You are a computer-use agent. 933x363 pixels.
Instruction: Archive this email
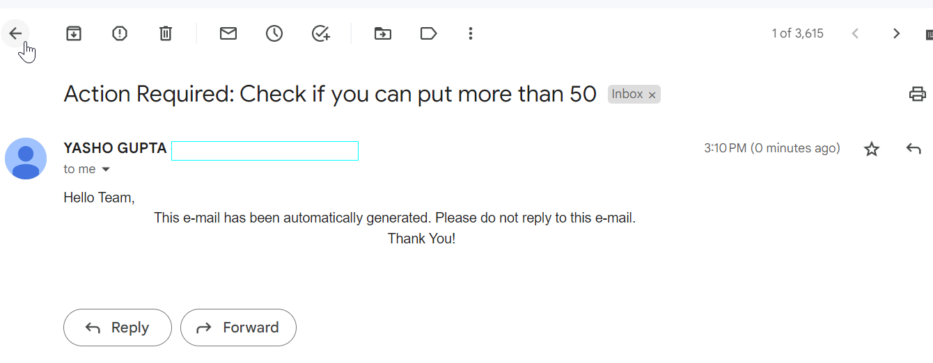click(74, 33)
